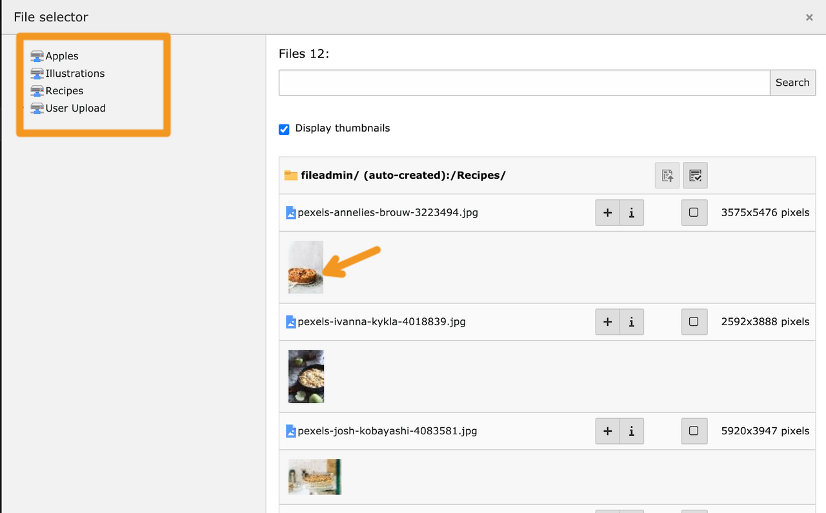The image size is (826, 513).
Task: Click the skillet pie thumbnail image
Action: tap(306, 377)
